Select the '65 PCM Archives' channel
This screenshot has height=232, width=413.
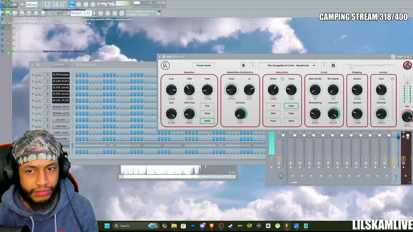click(x=61, y=75)
